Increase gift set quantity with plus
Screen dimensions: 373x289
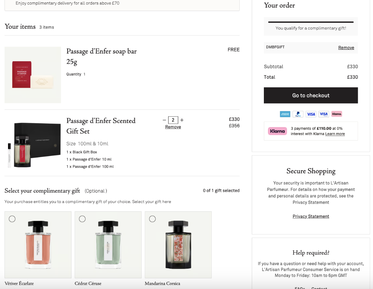coord(182,120)
